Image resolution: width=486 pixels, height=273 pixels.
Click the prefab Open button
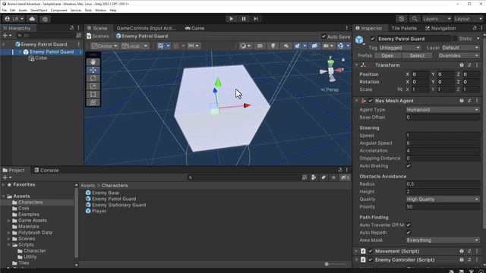[387, 55]
